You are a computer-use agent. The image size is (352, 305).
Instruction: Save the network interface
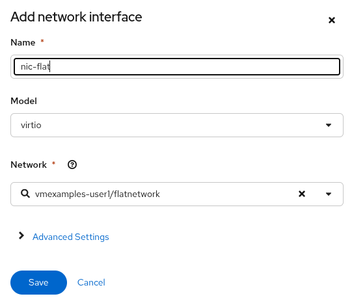[x=38, y=282]
